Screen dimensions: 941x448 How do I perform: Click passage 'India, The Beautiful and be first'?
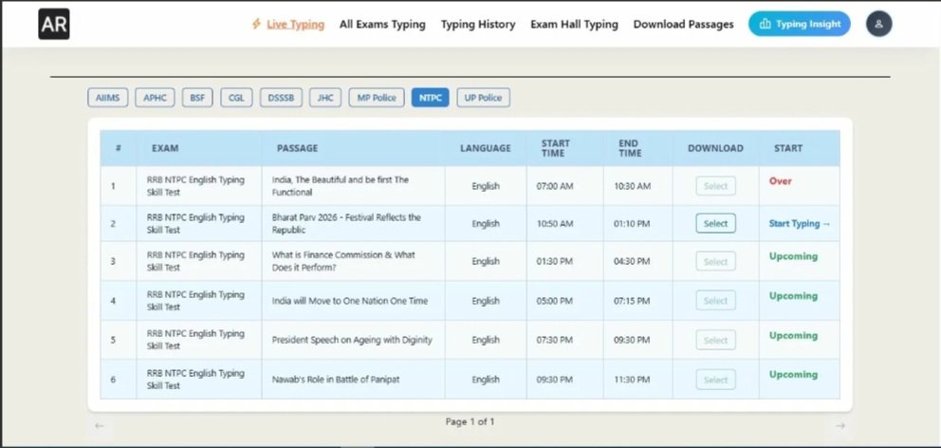coord(341,186)
